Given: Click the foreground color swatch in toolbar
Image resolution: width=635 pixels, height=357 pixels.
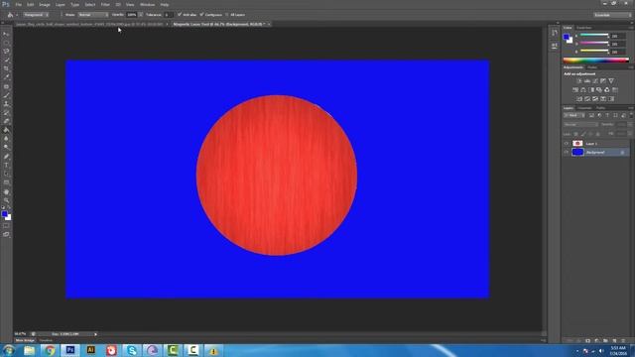Looking at the screenshot, I should point(4,214).
